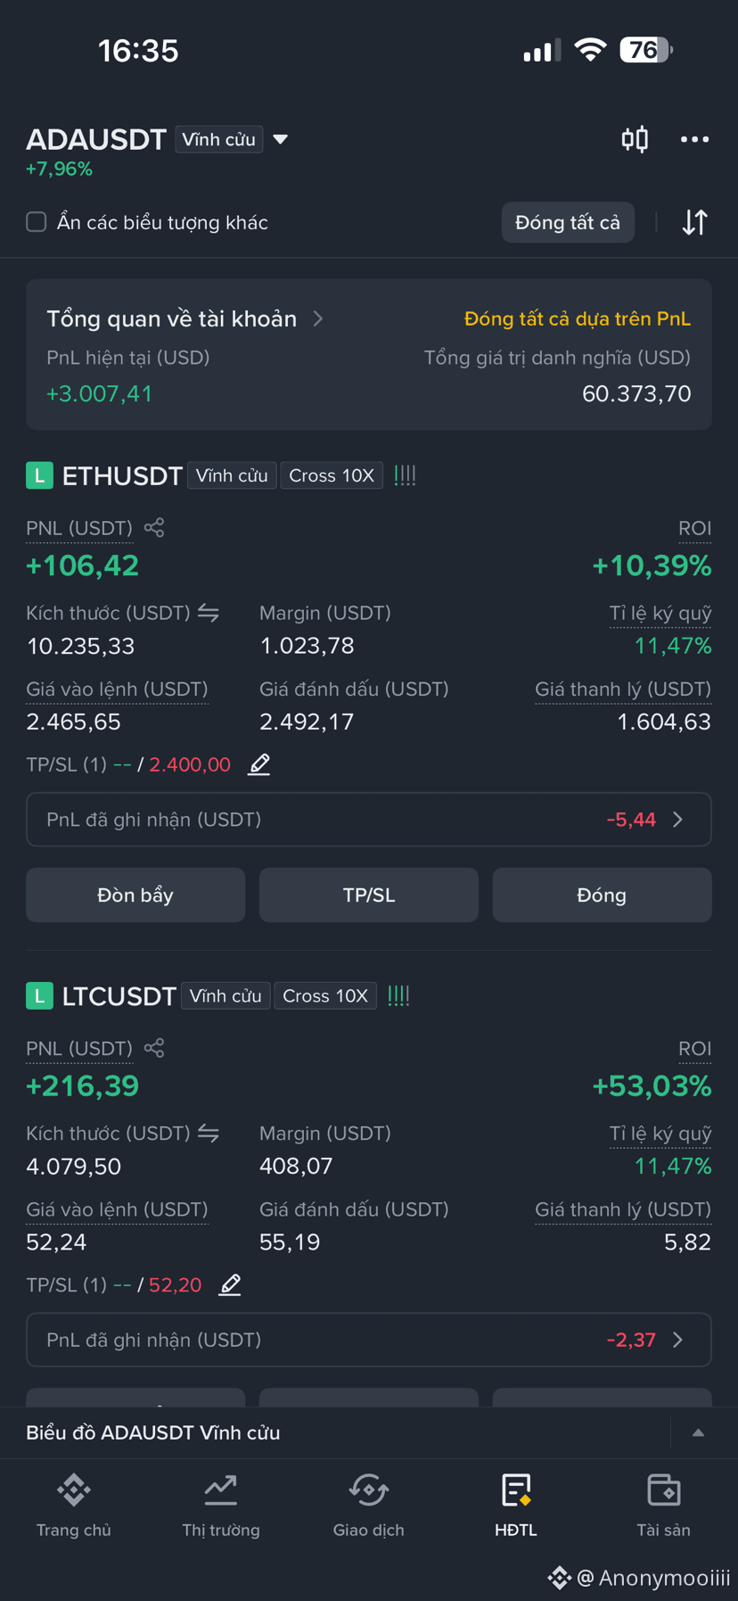
Task: Expand the Biểu đồ ADAUSDT chart panel
Action: [698, 1432]
